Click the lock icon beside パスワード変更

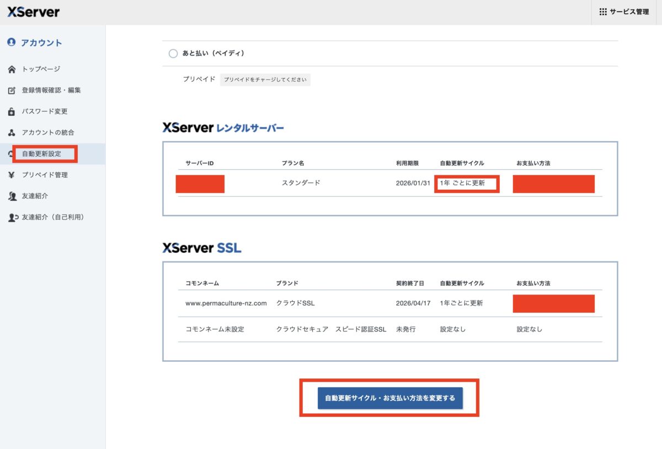(x=12, y=111)
